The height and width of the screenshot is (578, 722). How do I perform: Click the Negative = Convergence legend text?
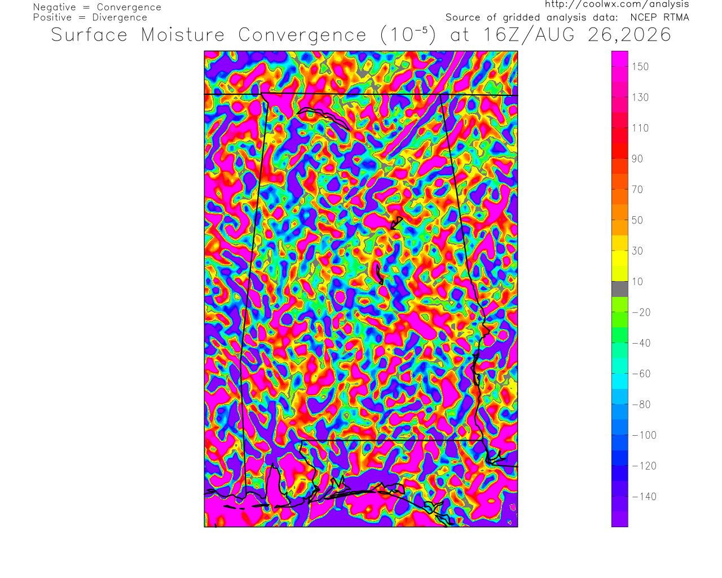tap(97, 7)
